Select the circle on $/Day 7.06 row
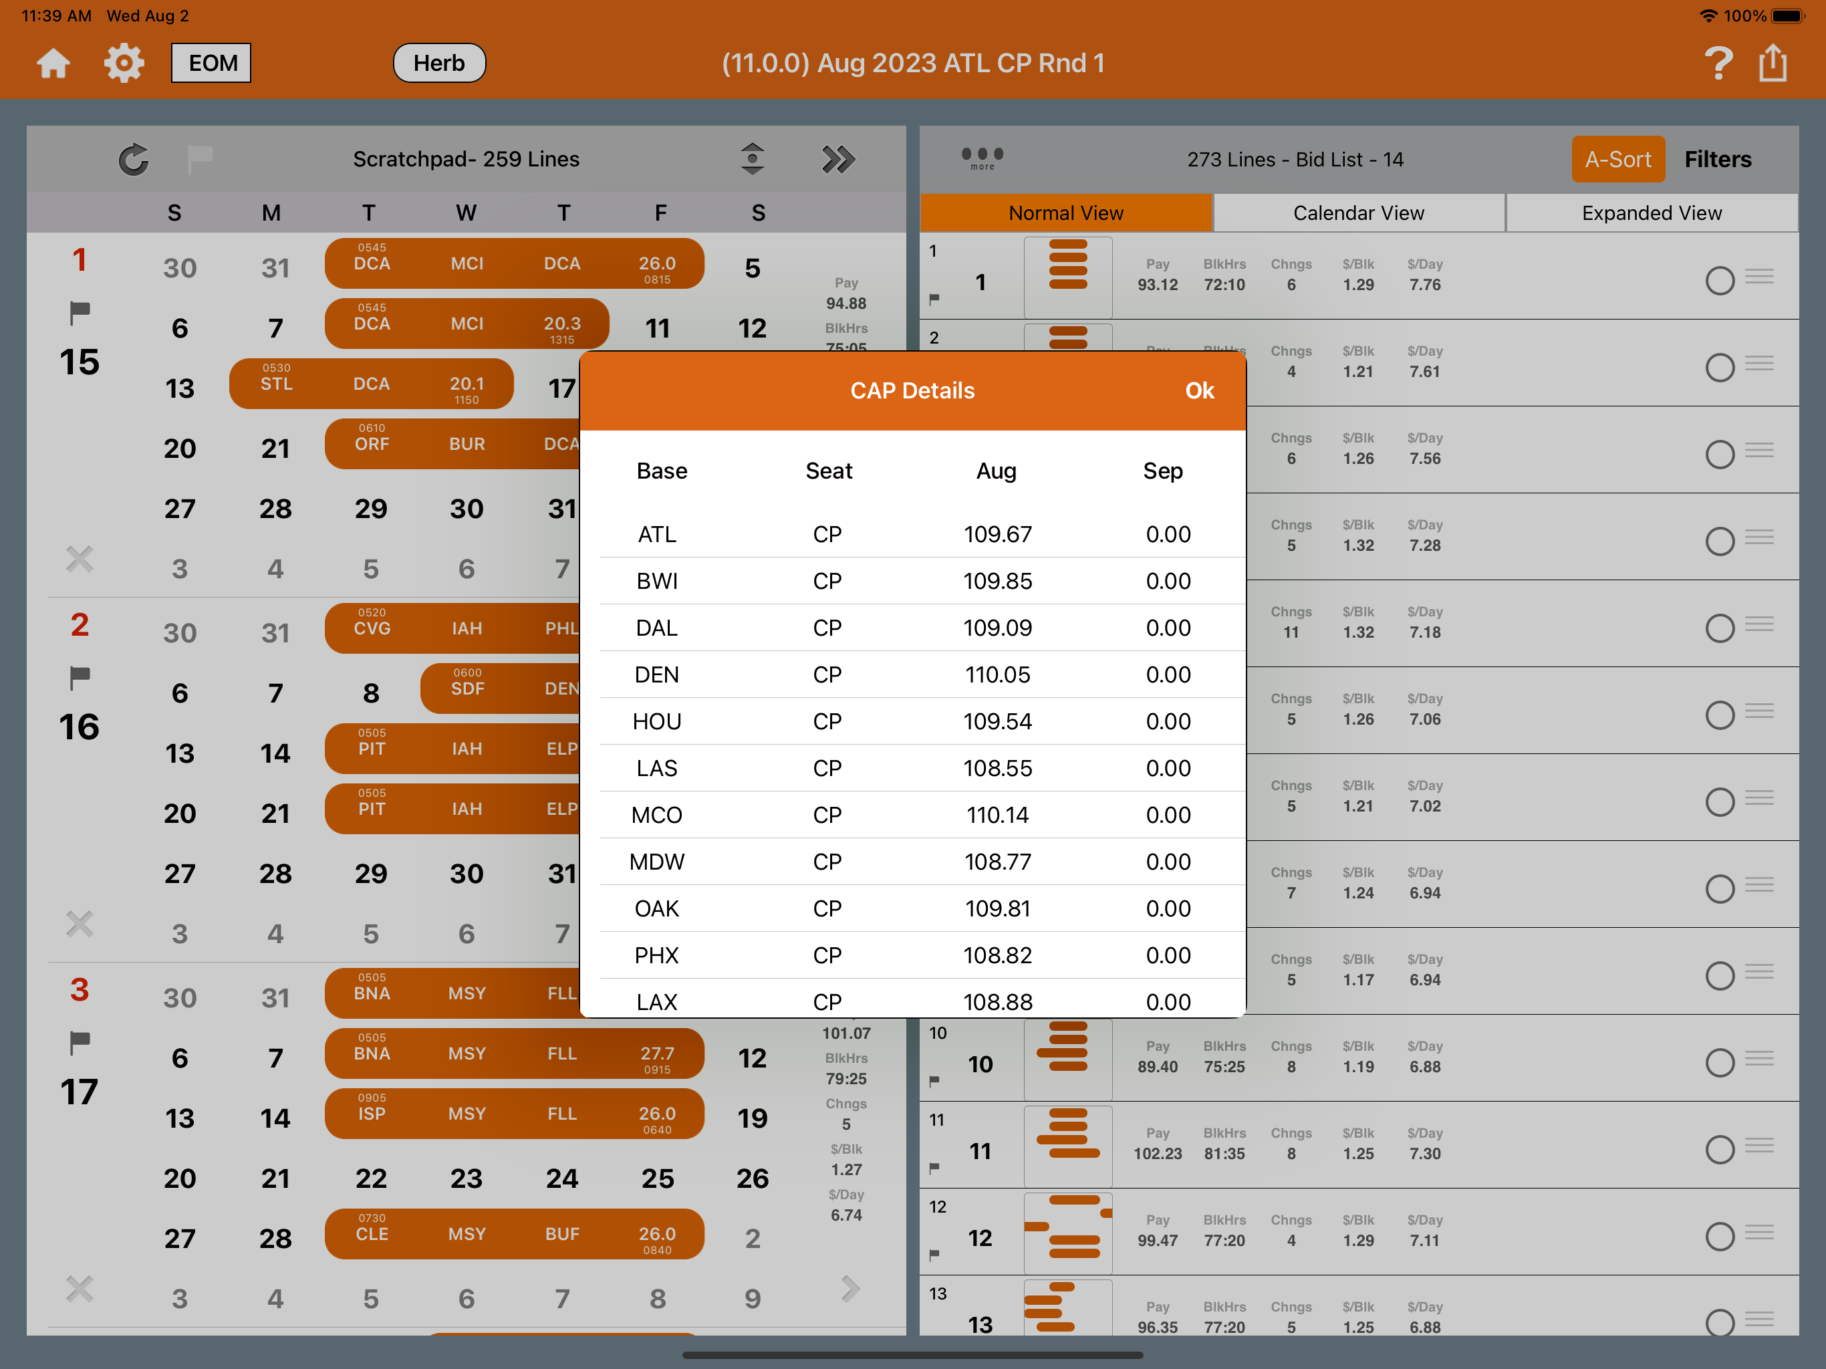This screenshot has width=1826, height=1369. pos(1720,715)
